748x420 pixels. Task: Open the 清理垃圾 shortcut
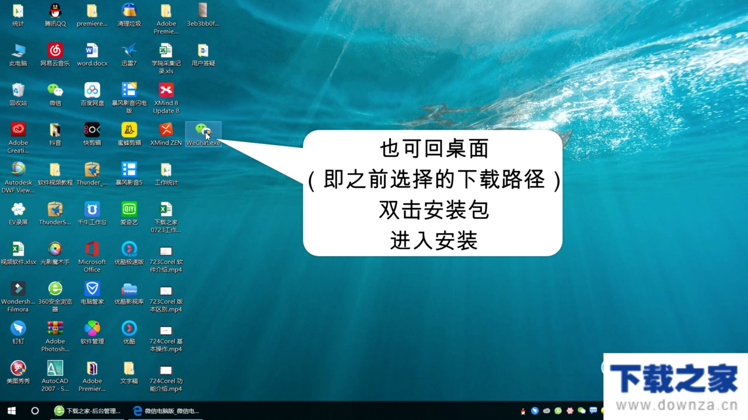pos(129,14)
